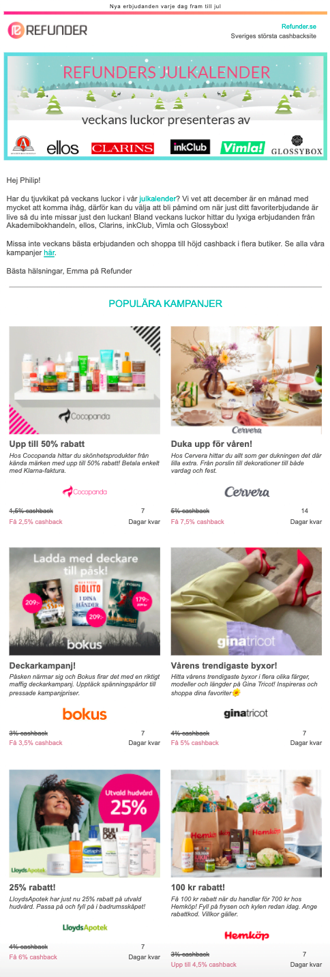Open the "Upp till 50% rabatt" heading
330x977 pixels.
click(46, 443)
